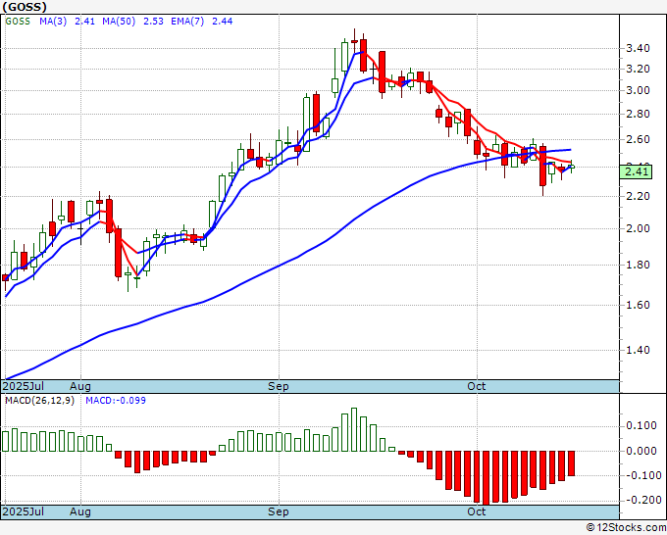Click the tallest green MACD histogram bar
This screenshot has width=667, height=535.
point(354,429)
